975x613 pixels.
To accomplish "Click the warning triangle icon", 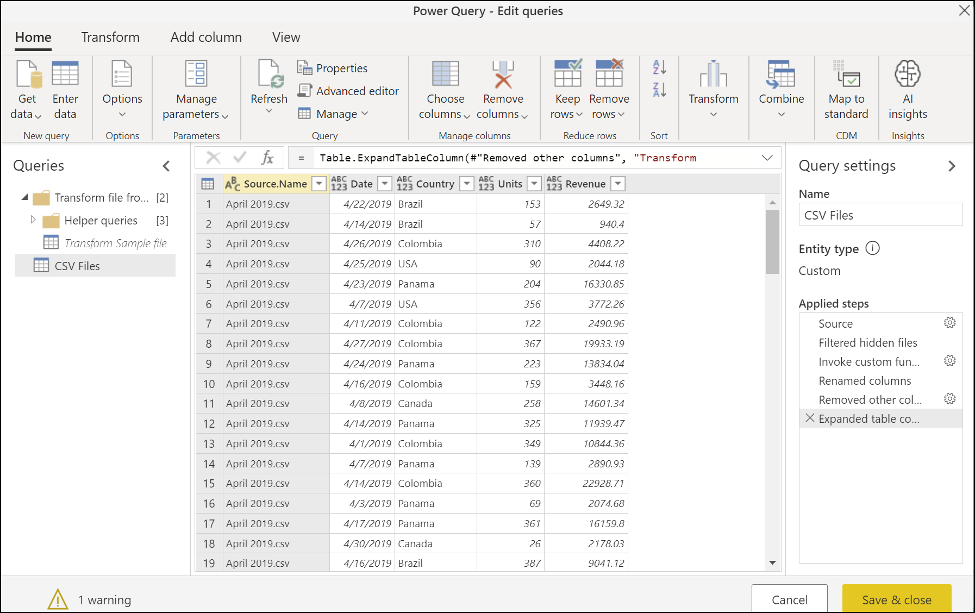I will pos(58,599).
